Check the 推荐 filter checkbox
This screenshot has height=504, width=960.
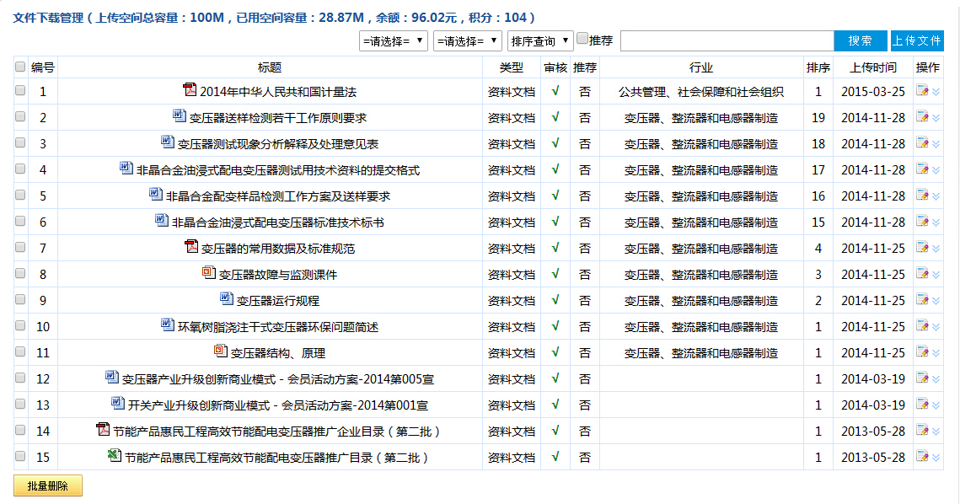[582, 39]
